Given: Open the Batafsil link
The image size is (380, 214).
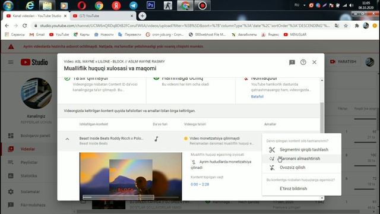Looking at the screenshot, I should [257, 96].
